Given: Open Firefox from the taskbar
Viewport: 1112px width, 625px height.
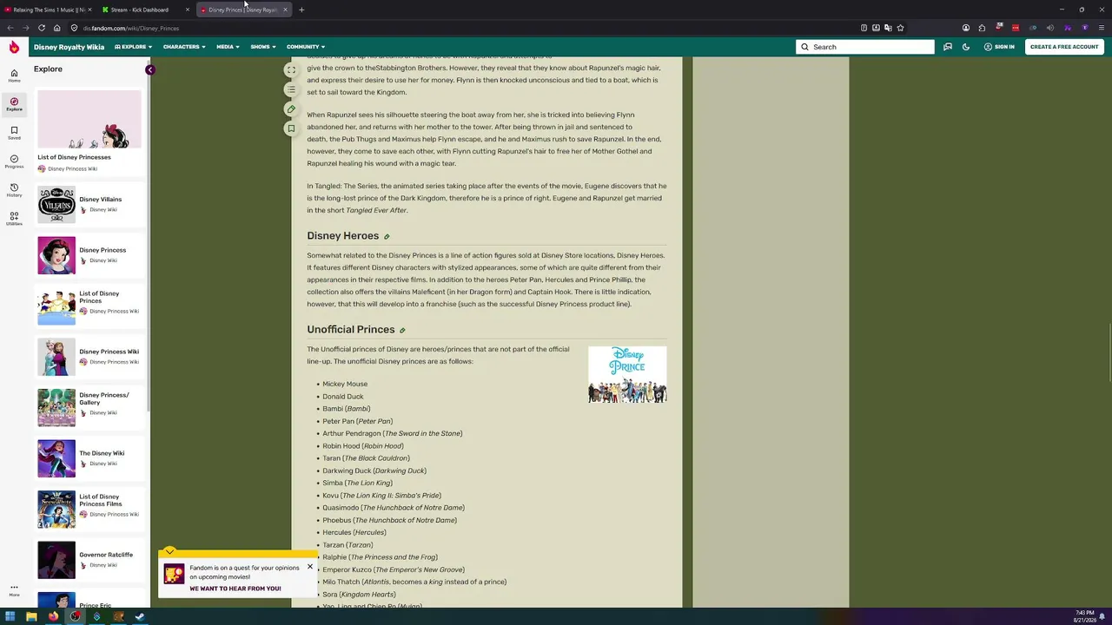Looking at the screenshot, I should pos(53,617).
